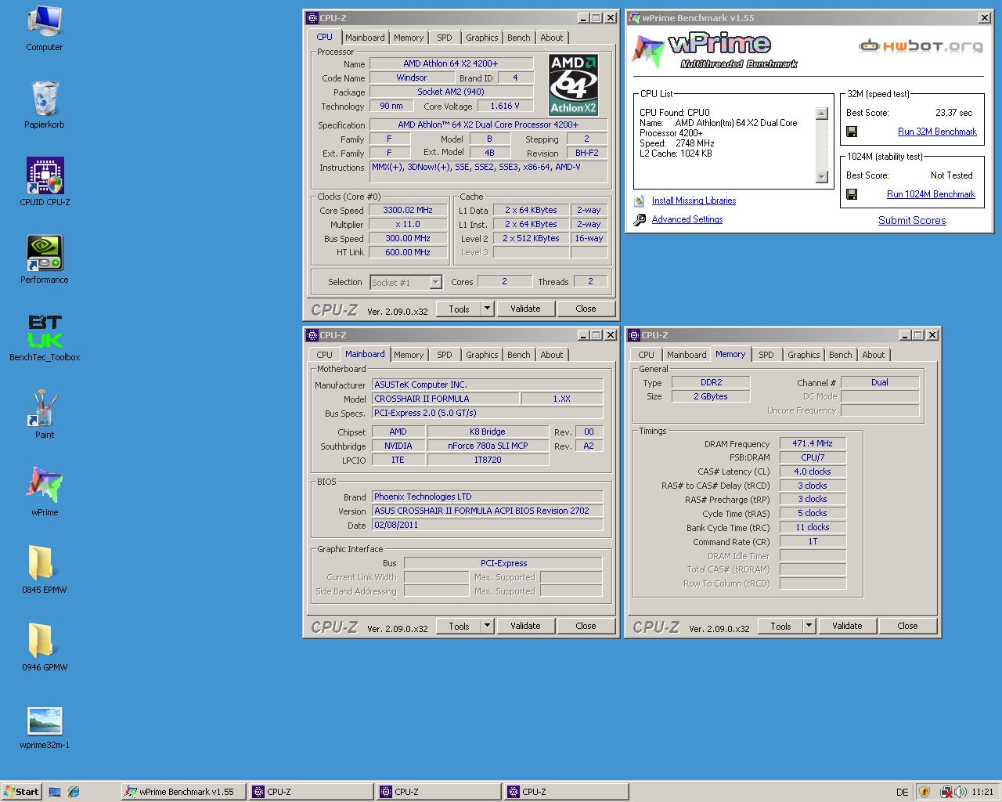Click the CPU List scrollbar up arrow

pos(821,114)
